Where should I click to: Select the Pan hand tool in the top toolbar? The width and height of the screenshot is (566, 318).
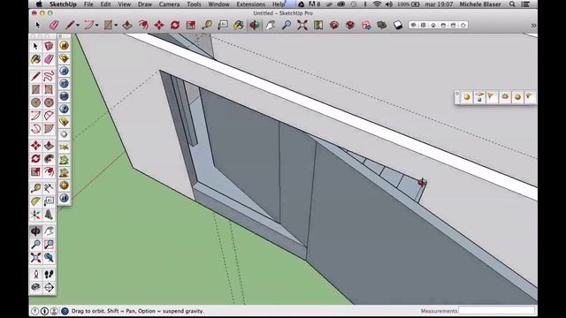pos(271,25)
